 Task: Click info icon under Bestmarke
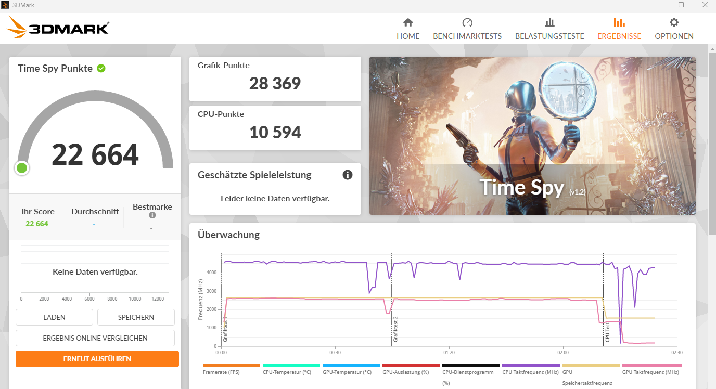tap(152, 215)
